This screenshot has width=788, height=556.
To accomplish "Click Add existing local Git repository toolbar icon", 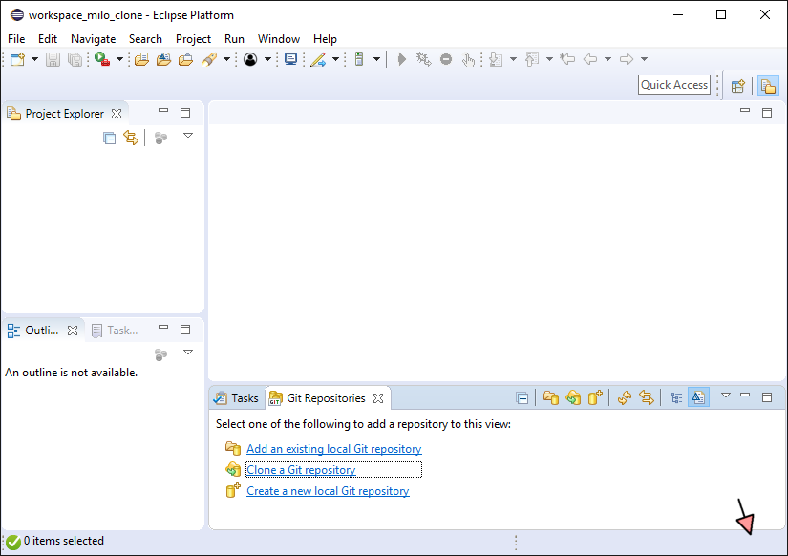I will click(x=551, y=398).
